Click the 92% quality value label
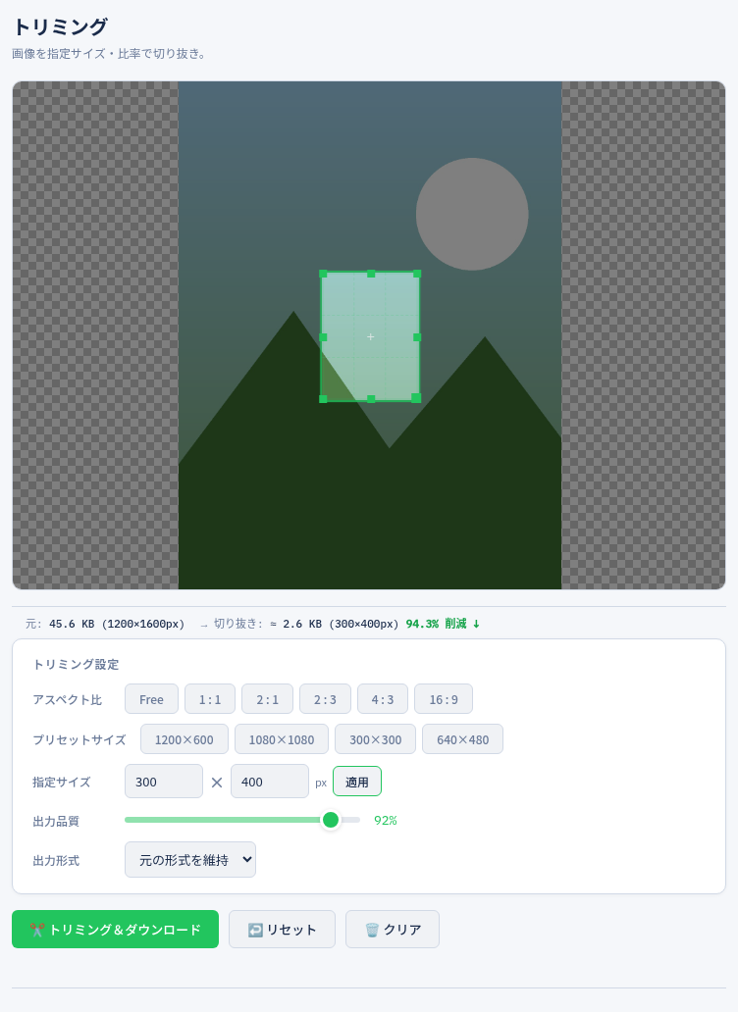The image size is (738, 1012). tap(386, 821)
